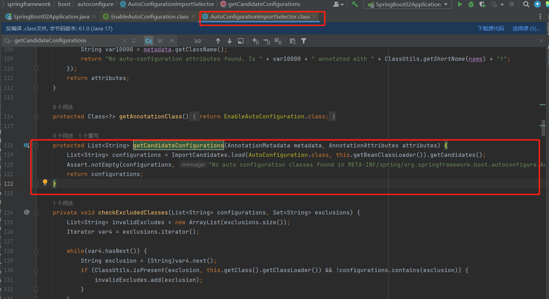Clear the find search text
The width and height of the screenshot is (549, 299).
124,41
